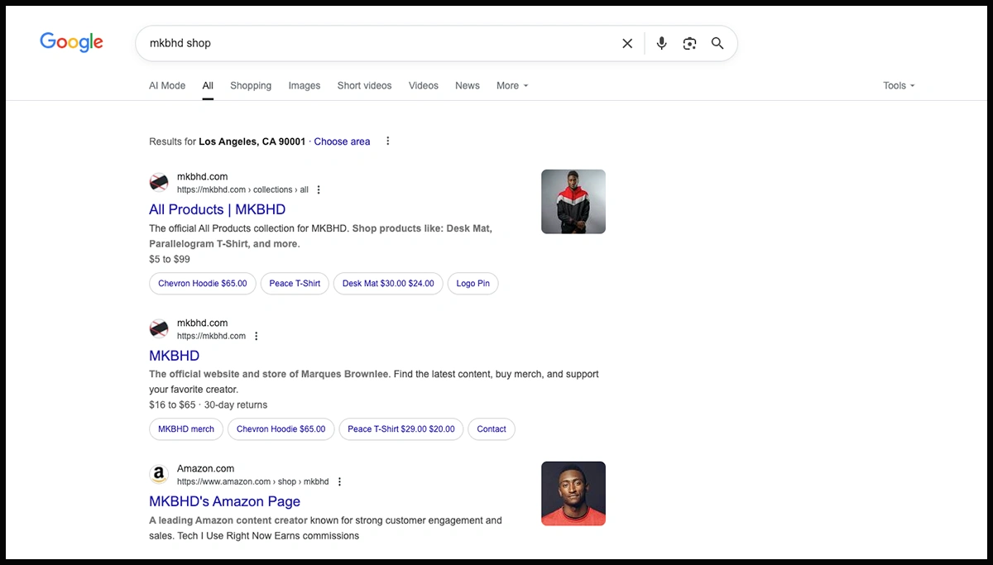Click inside the mkbhd shop search field
This screenshot has width=993, height=565.
click(372, 44)
